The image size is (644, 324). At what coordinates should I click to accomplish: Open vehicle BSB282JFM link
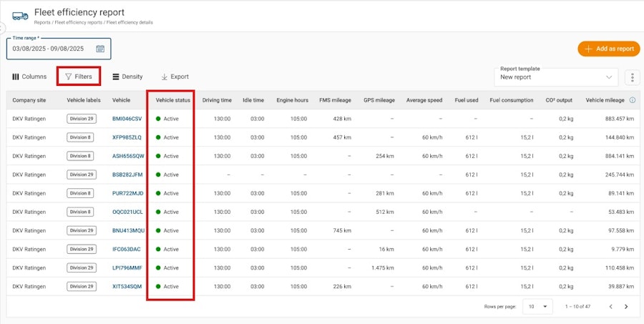(127, 175)
